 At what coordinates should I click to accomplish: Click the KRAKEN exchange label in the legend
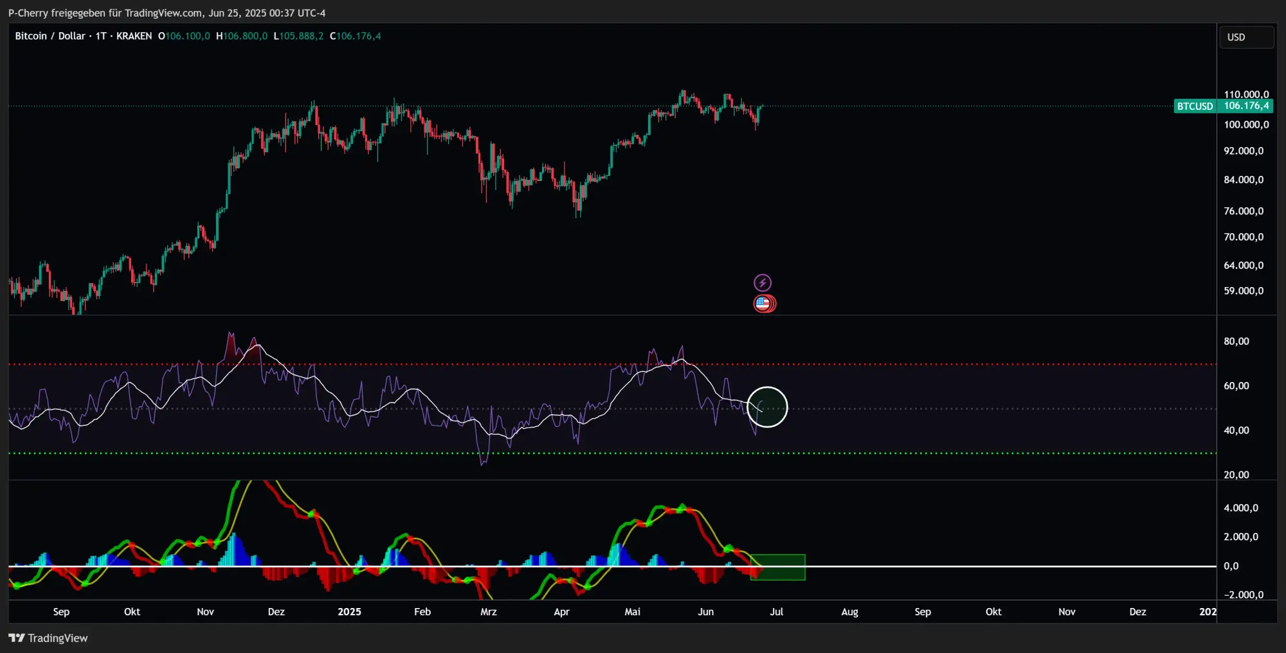point(134,36)
